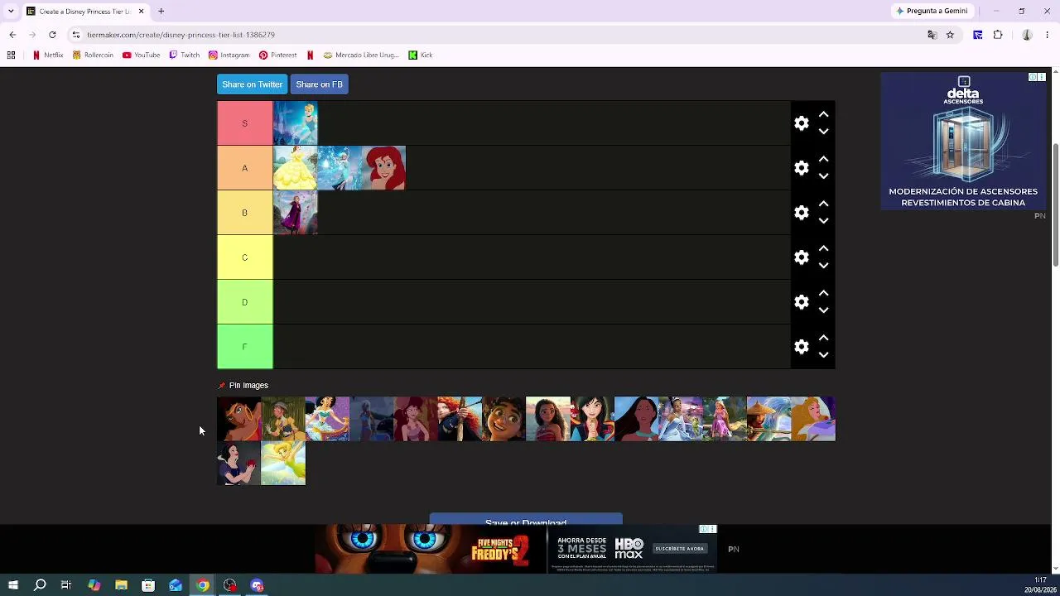Open the Twitch bookmark

[x=184, y=55]
